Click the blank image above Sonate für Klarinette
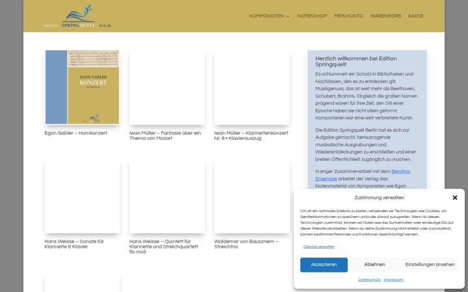 [x=82, y=197]
